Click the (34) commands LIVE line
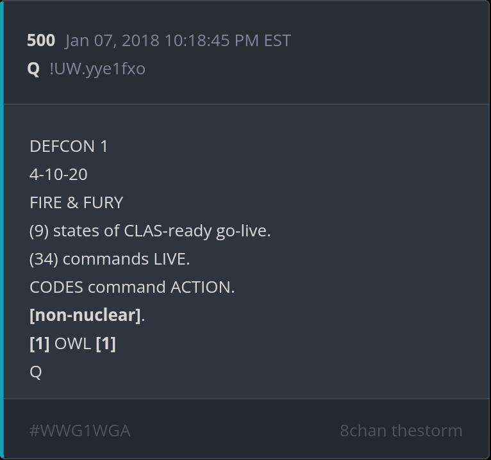The image size is (491, 460). click(110, 259)
